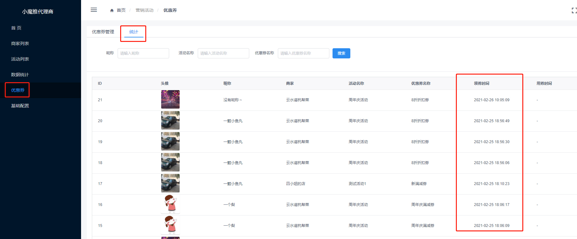Viewport: 577px width, 239px height.
Task: Open 商家列表 in the sidebar
Action: (20, 43)
